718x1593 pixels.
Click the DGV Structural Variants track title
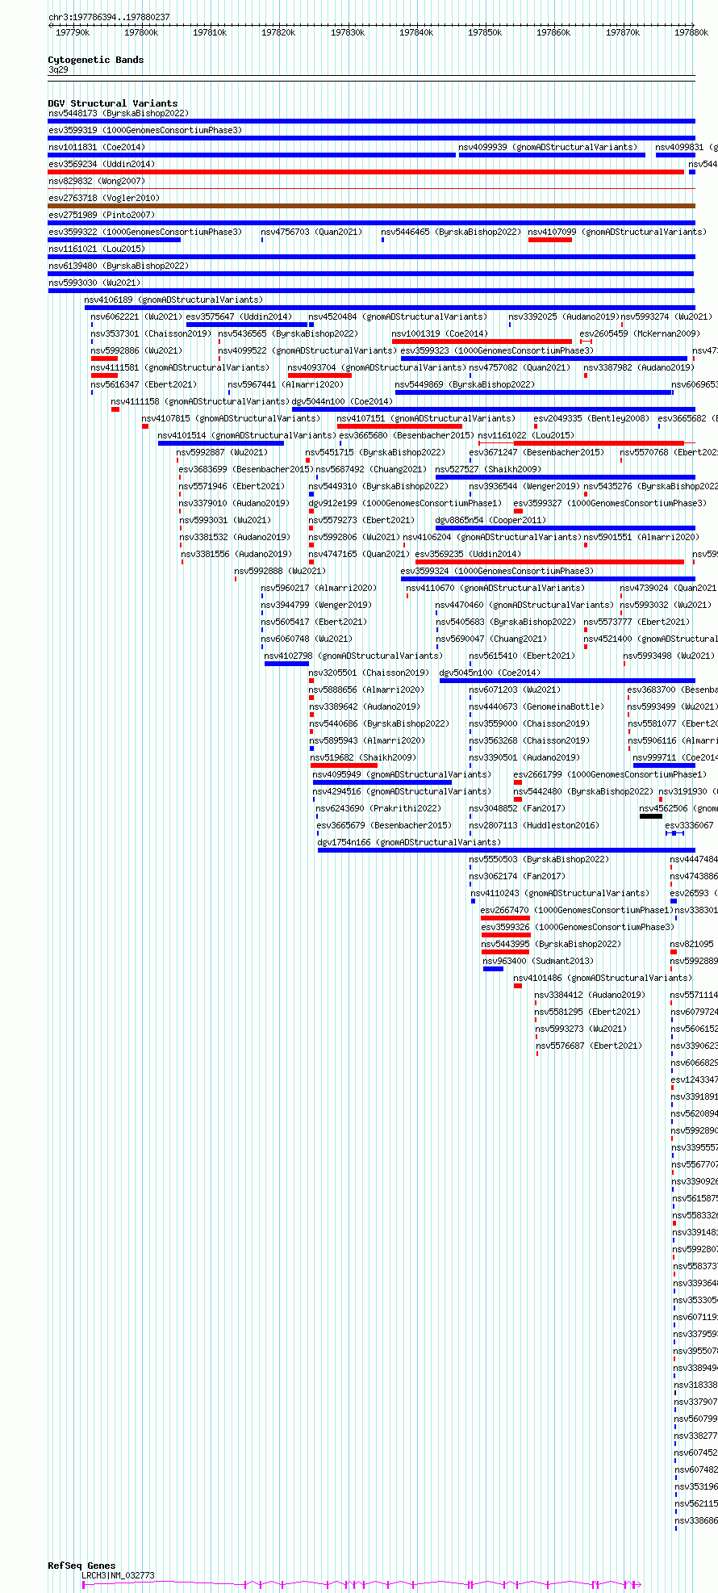113,103
